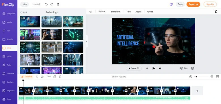Open the 100% zoom dropdown
The height and width of the screenshot is (104, 221).
pos(102,12)
